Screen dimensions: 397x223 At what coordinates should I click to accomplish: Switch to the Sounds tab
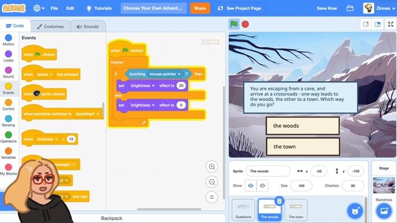pyautogui.click(x=87, y=26)
